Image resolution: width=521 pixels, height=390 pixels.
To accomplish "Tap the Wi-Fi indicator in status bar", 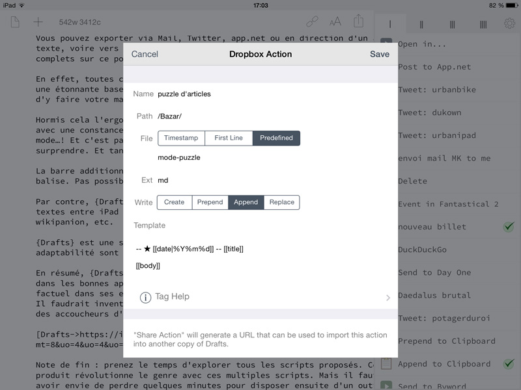I will 22,5.
